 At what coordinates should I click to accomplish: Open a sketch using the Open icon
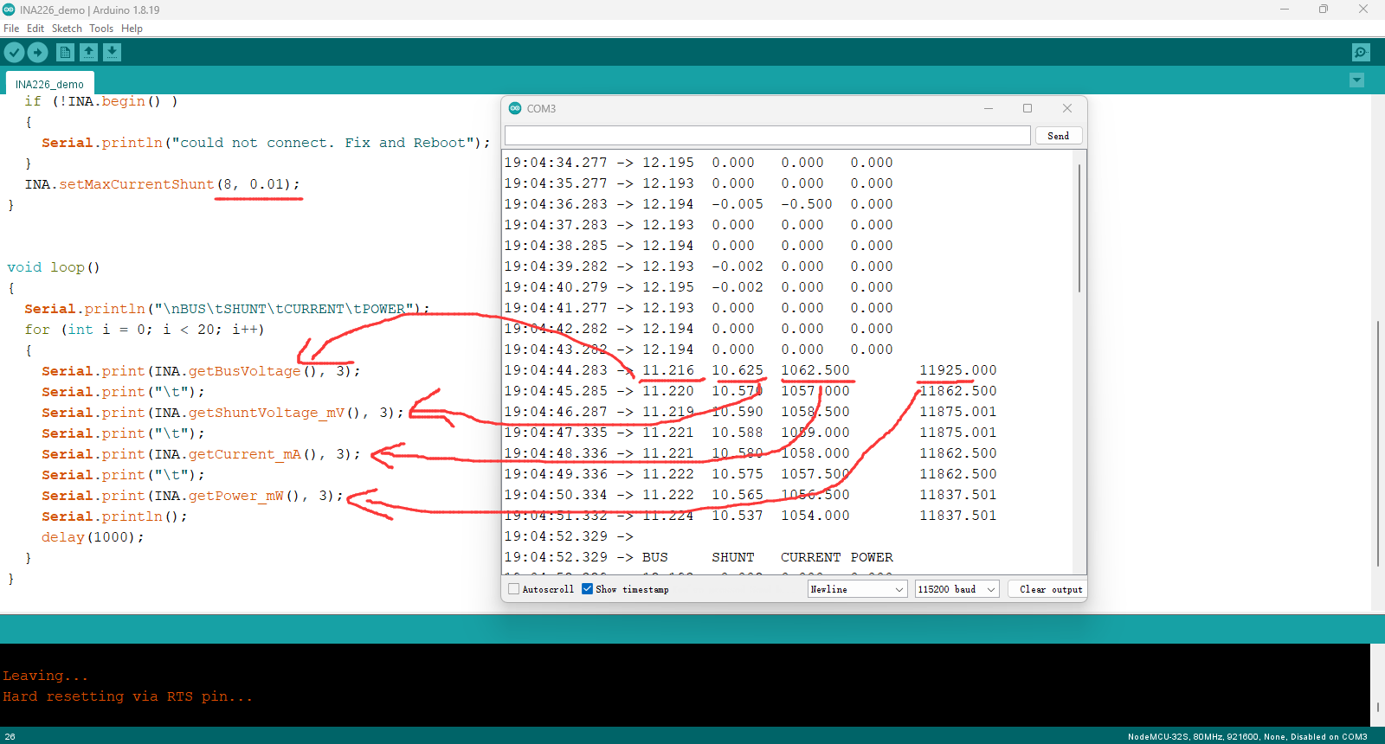click(x=88, y=53)
